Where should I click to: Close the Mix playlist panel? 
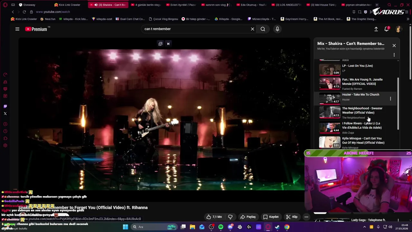point(394,45)
